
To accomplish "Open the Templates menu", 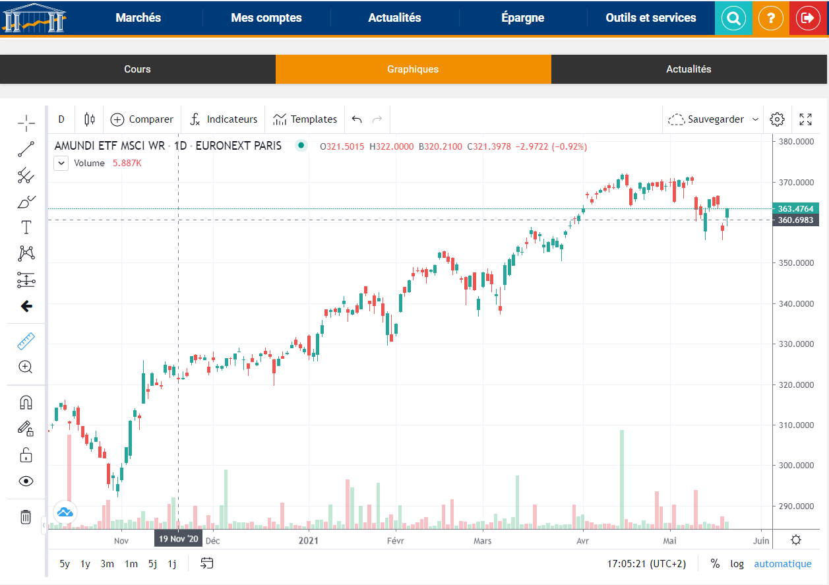I will point(305,119).
